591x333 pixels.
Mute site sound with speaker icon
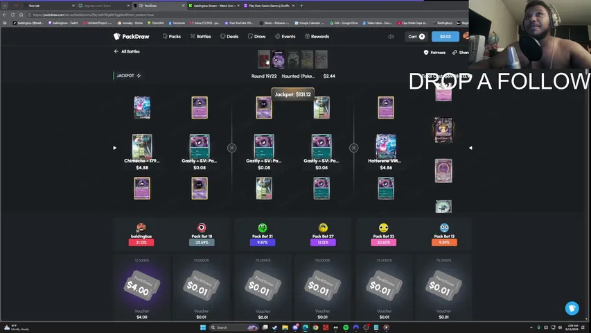coord(391,37)
